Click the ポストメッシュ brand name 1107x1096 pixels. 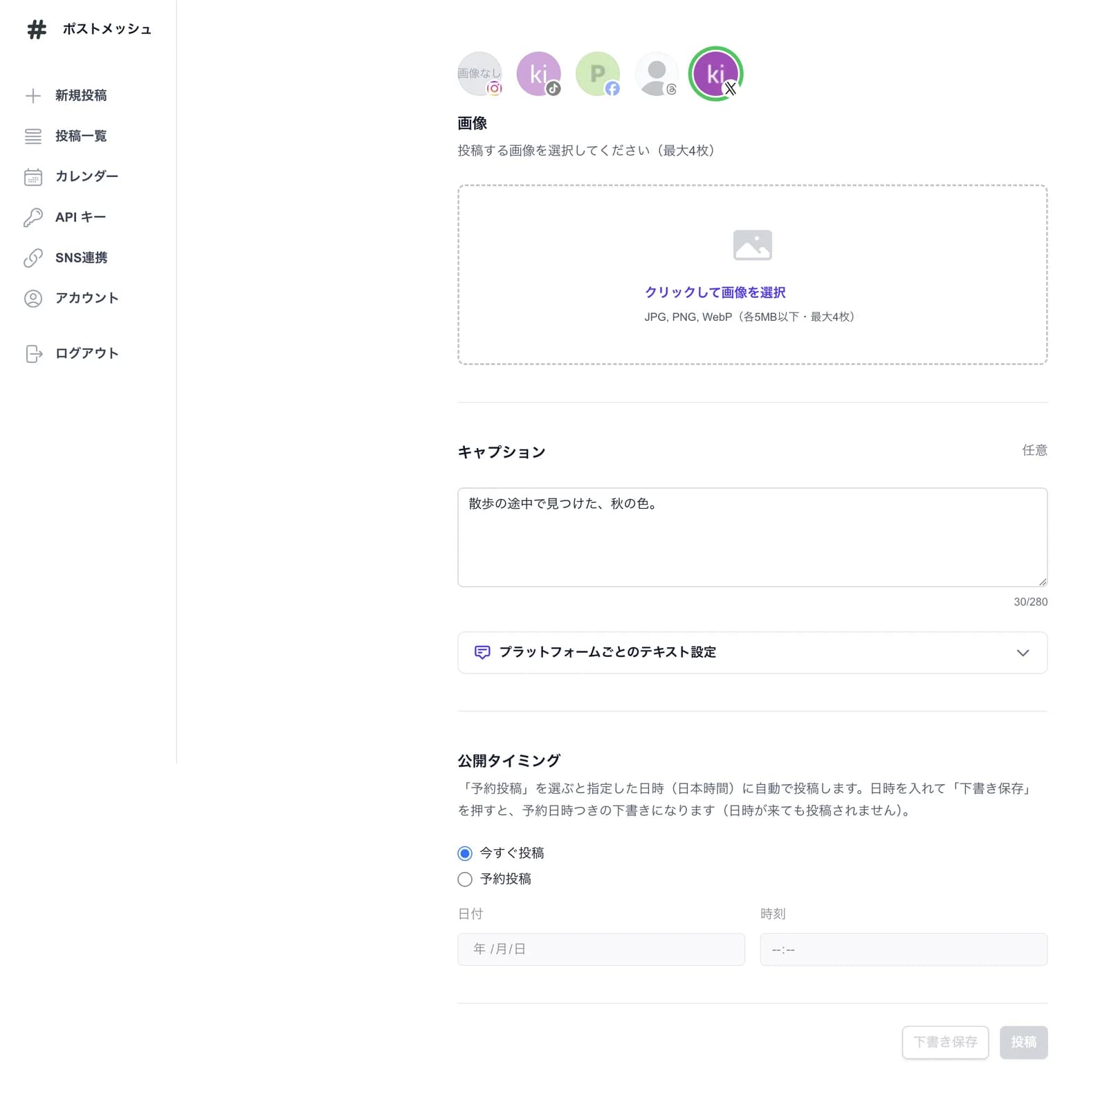tap(107, 29)
